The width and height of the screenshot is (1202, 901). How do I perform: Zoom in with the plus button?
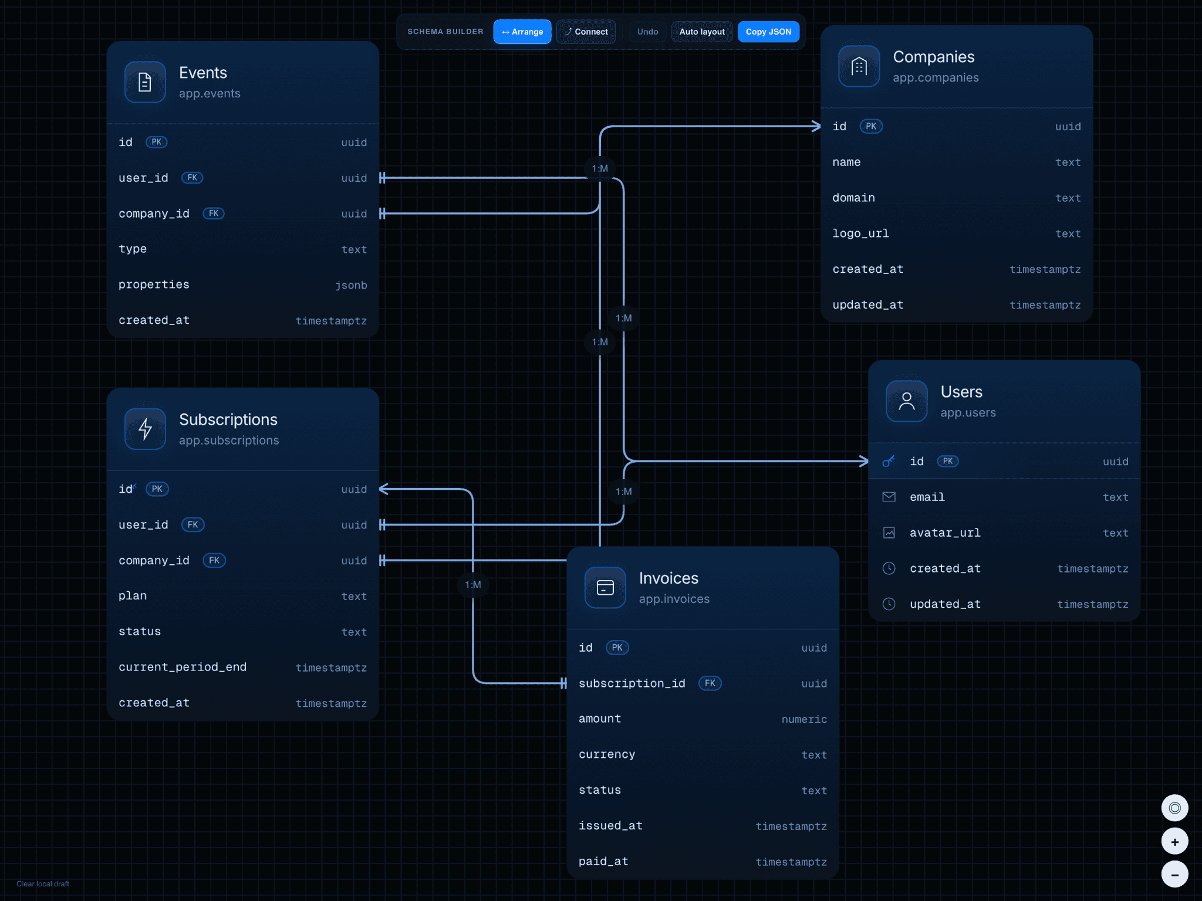point(1174,842)
